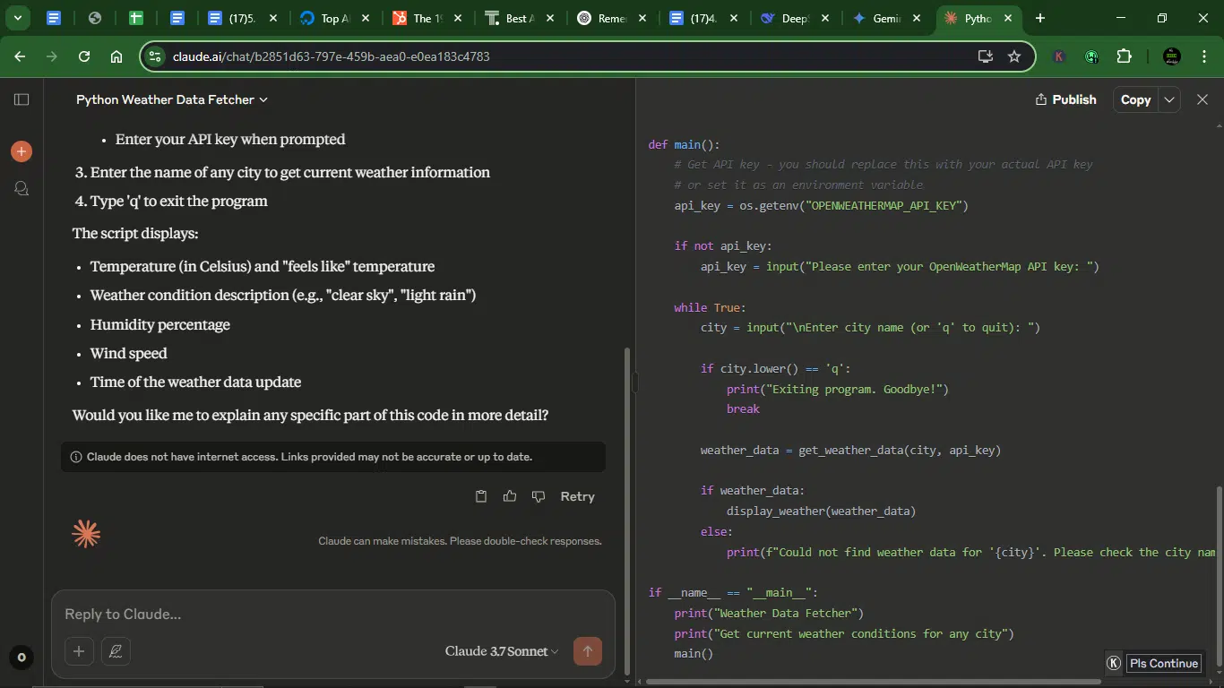
Task: Click the divider handle between chat and code
Action: point(635,383)
